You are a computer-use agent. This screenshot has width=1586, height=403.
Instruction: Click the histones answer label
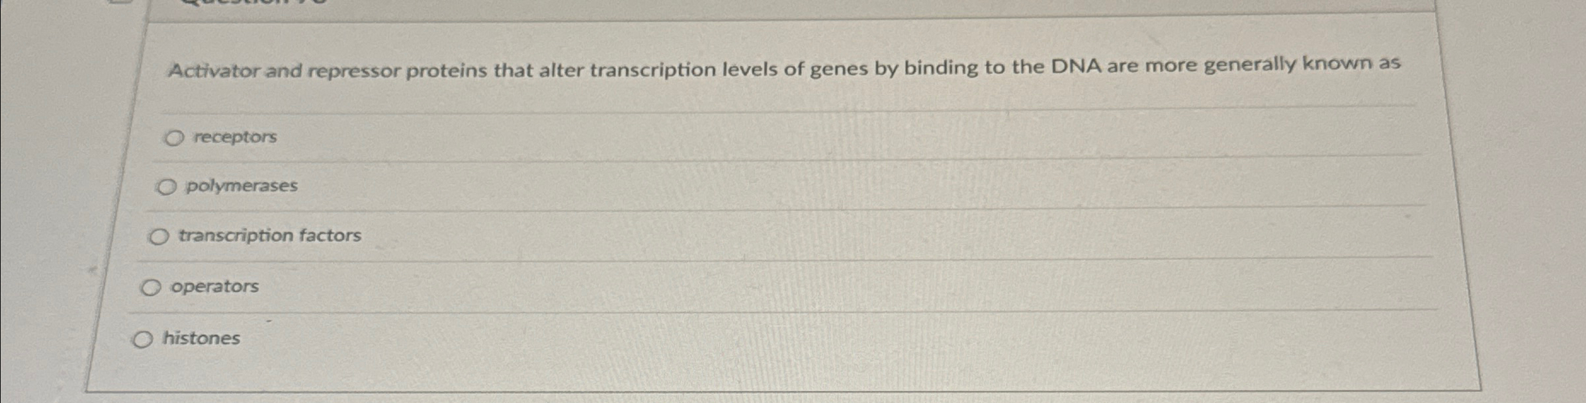click(x=202, y=338)
